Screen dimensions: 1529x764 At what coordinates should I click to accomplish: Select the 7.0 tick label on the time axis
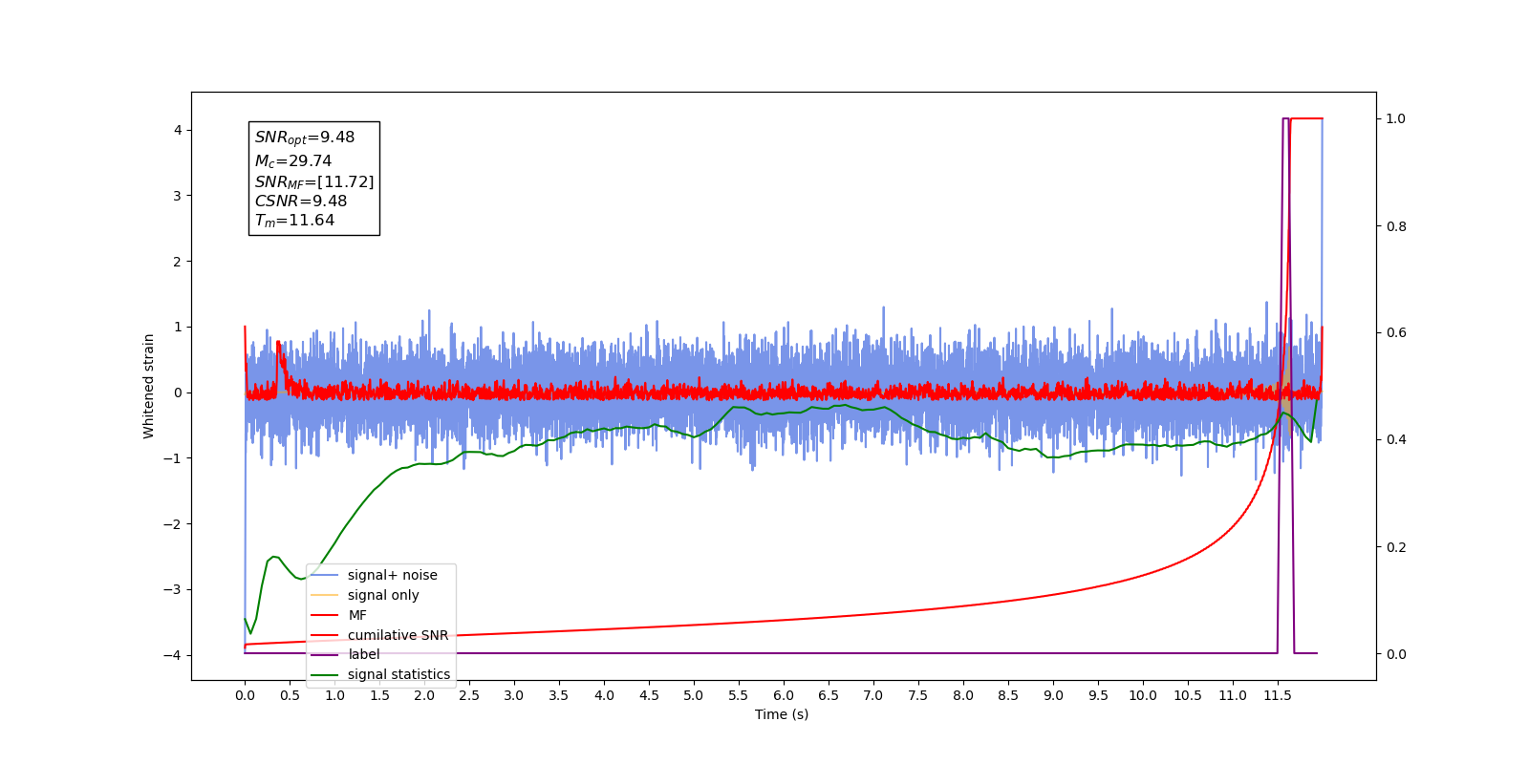point(873,695)
